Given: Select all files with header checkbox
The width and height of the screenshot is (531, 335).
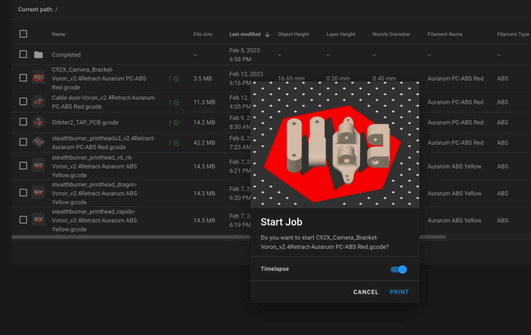Looking at the screenshot, I should click(x=23, y=34).
